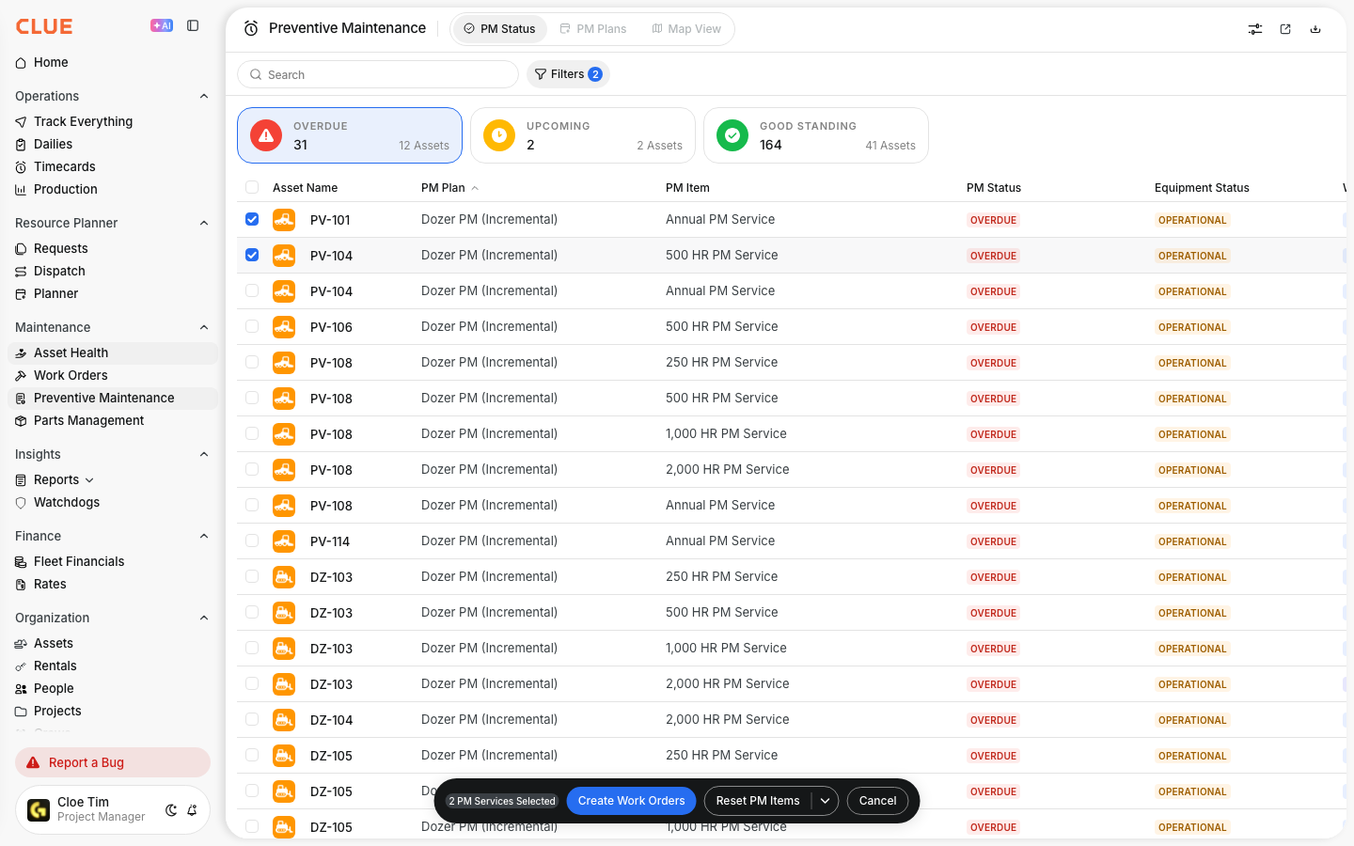
Task: Open Track Everything in sidebar
Action: [x=83, y=121]
